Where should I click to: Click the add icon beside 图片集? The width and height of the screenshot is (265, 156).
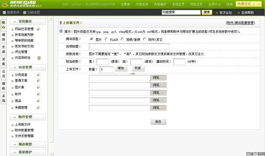click(39, 87)
